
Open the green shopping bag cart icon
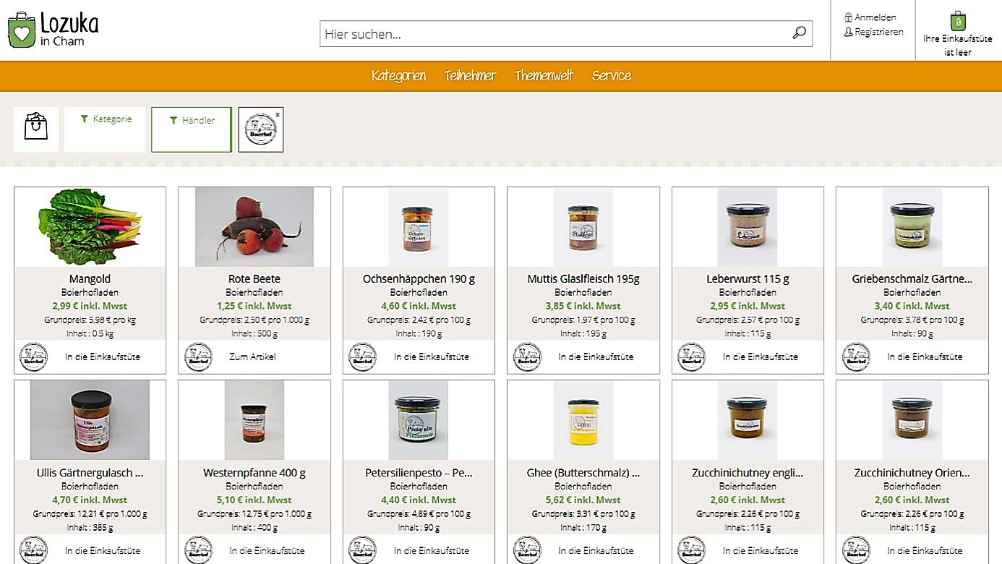tap(958, 21)
